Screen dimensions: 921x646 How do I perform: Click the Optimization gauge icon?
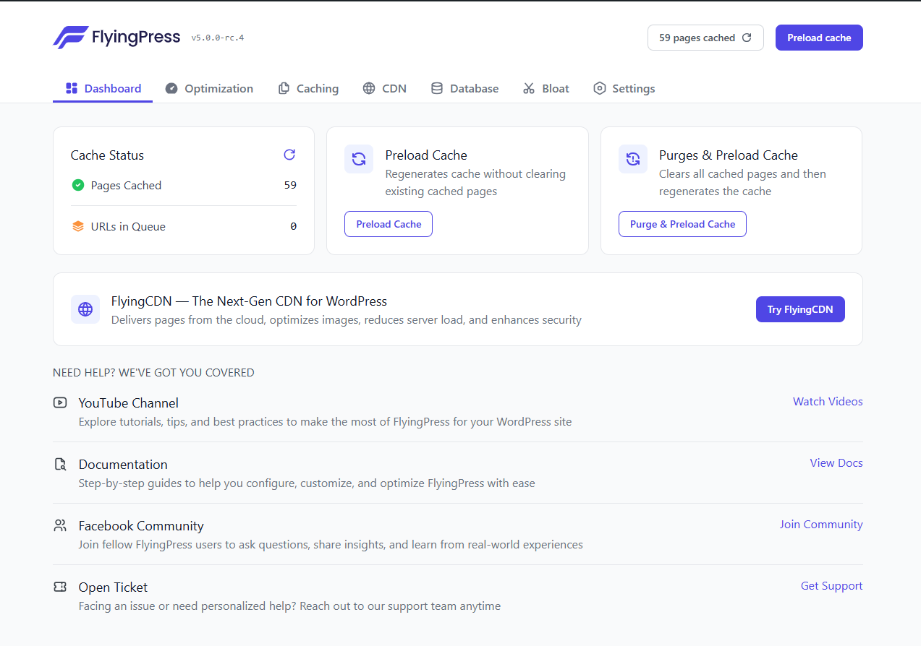point(171,88)
